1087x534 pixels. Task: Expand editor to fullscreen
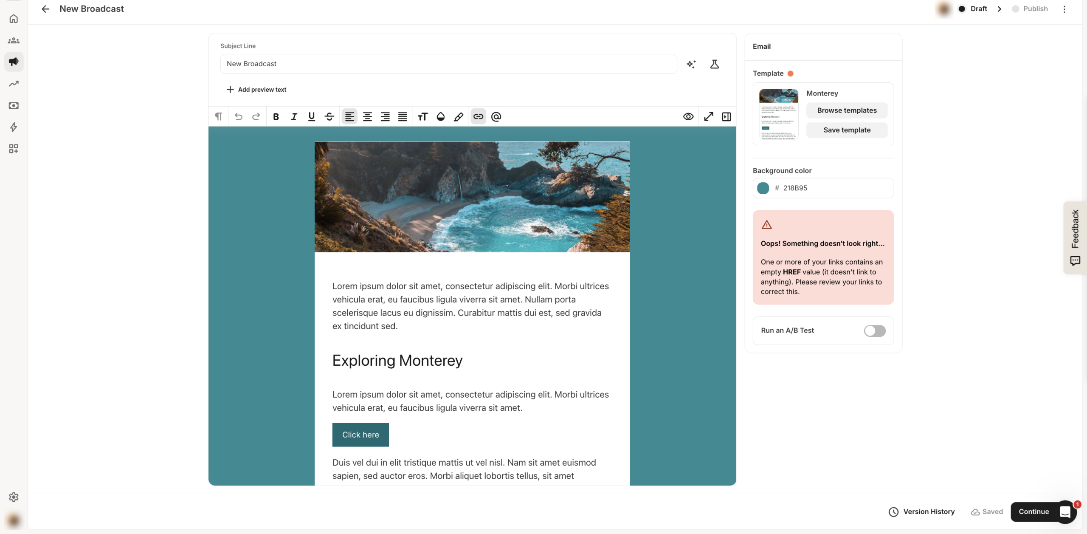709,116
